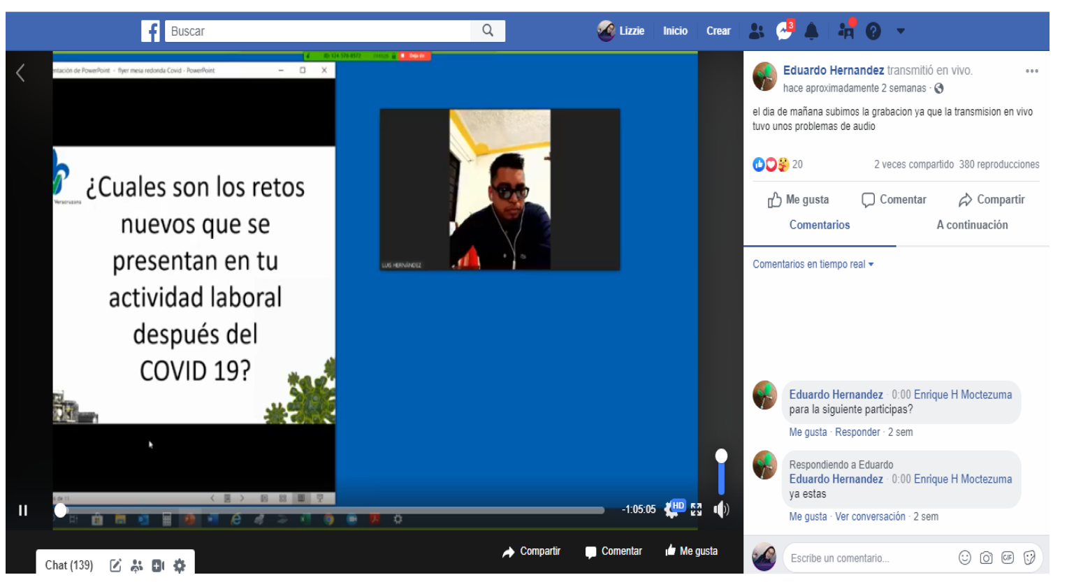This screenshot has height=582, width=1067.
Task: Switch to the Comentarios tab
Action: [x=820, y=225]
